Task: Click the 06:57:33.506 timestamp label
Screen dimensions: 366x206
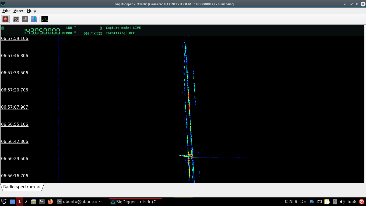Action: 15,73
